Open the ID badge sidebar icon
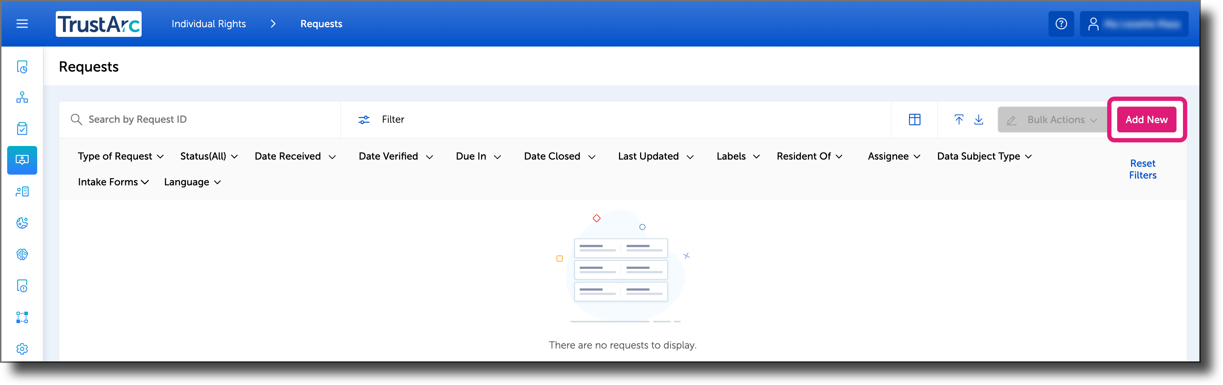 pos(22,191)
